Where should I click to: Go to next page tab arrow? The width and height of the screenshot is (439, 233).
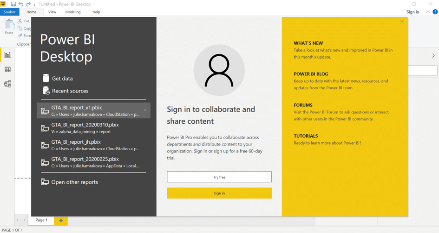[25, 220]
